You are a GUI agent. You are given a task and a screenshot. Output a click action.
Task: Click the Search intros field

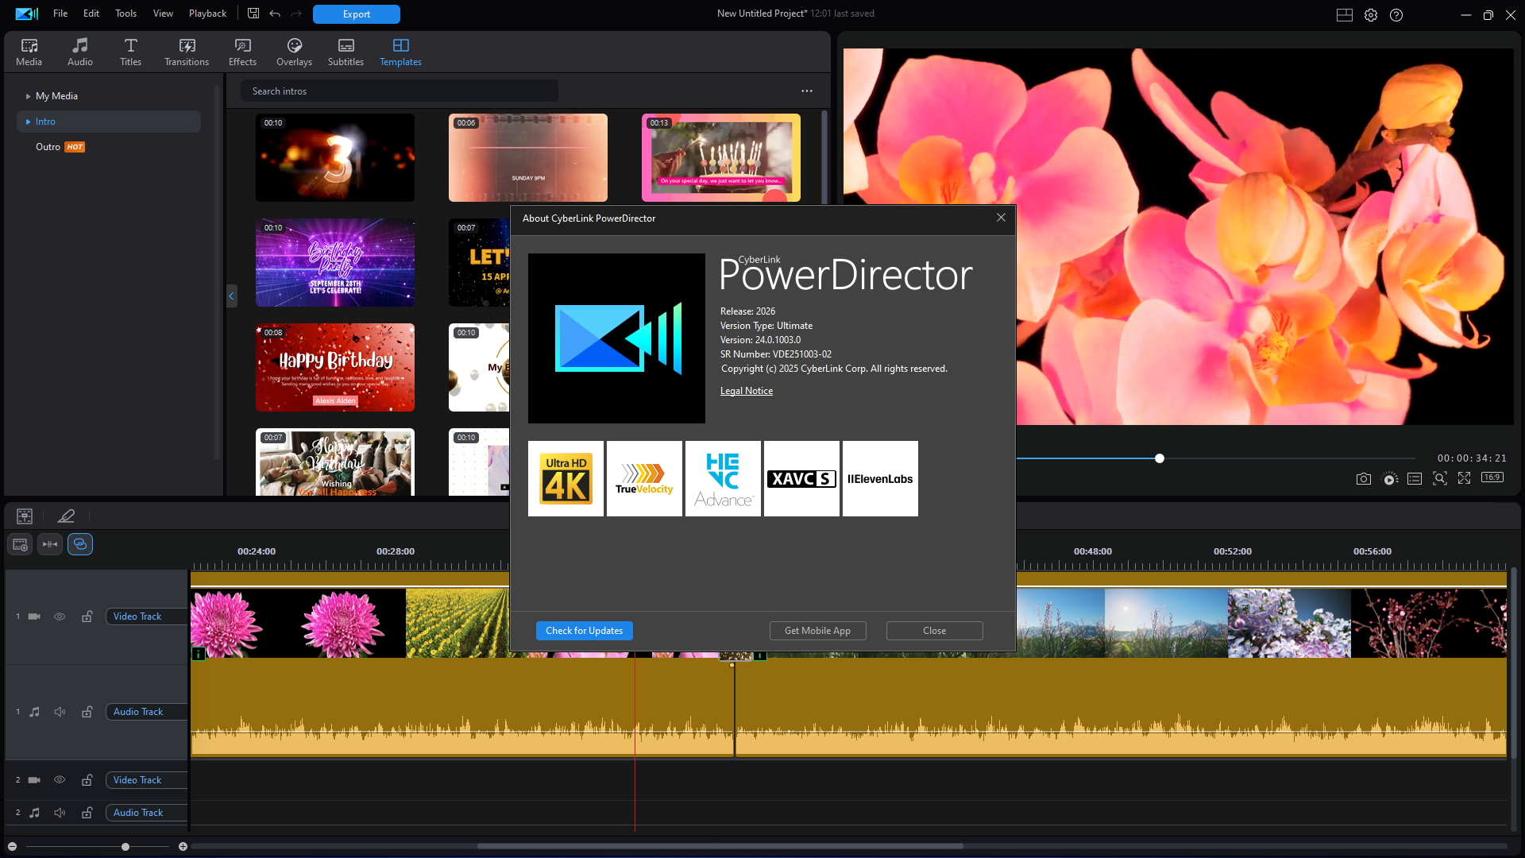(x=400, y=91)
